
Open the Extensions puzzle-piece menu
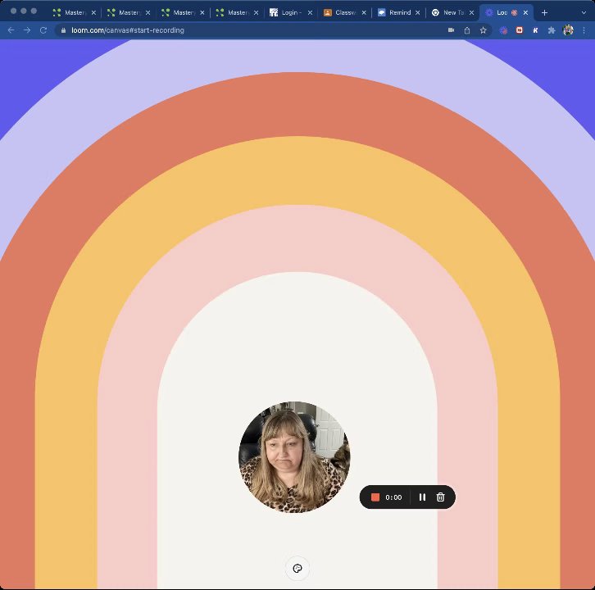pyautogui.click(x=552, y=30)
